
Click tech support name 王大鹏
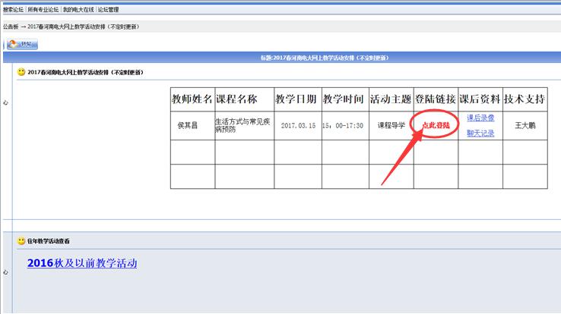point(525,125)
